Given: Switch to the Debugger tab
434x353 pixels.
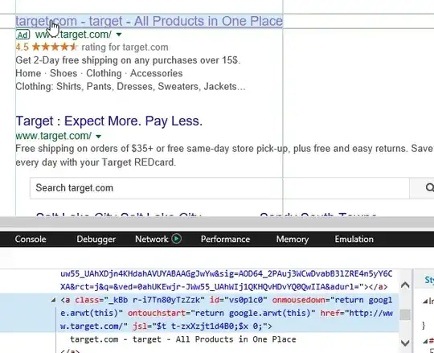Looking at the screenshot, I should pos(96,239).
